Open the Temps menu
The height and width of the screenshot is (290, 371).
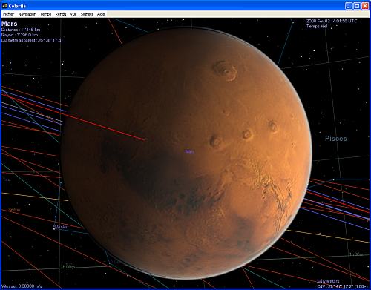point(46,14)
